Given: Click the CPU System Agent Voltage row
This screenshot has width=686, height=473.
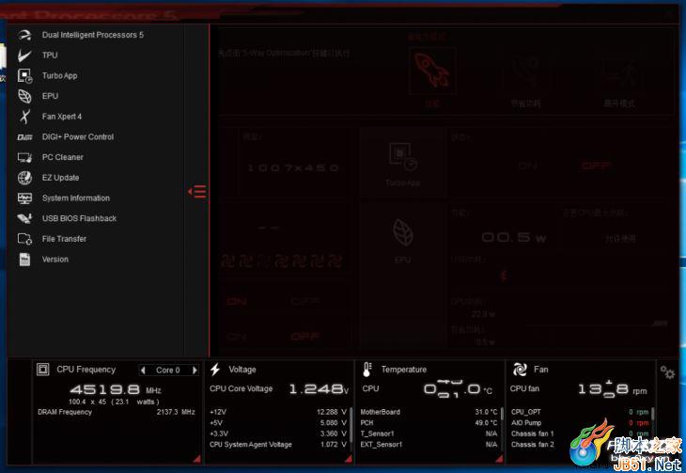Looking at the screenshot, I should point(278,445).
